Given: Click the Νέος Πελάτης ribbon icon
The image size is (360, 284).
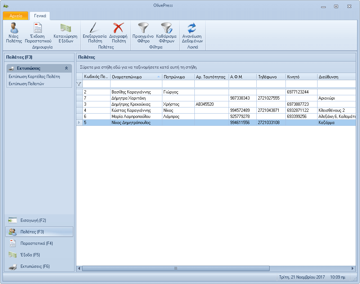Looking at the screenshot, I should click(14, 28).
